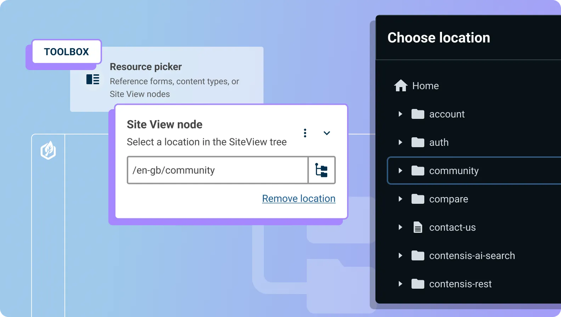This screenshot has height=317, width=561.
Task: Select the account label in tree
Action: [447, 114]
